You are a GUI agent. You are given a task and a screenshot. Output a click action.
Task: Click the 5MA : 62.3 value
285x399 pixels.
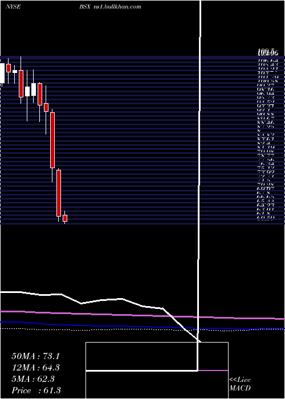pos(33,379)
